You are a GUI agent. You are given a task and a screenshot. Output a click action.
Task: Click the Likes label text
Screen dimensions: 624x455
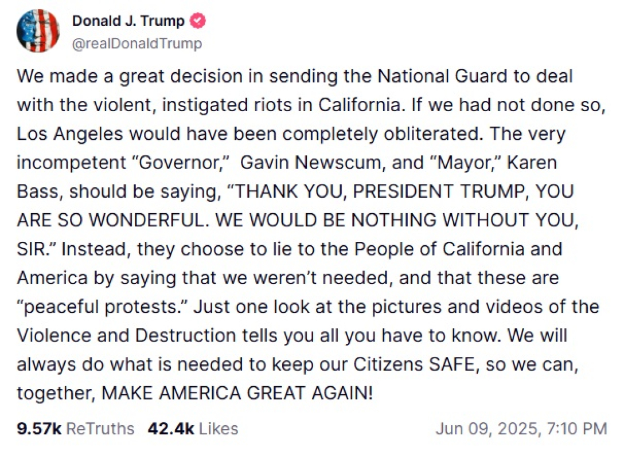[x=219, y=429]
